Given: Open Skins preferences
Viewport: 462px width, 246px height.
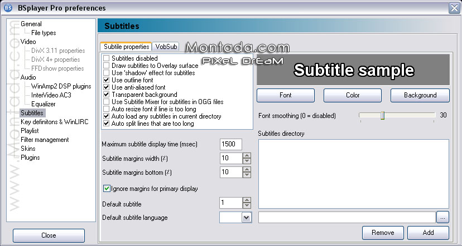Looking at the screenshot, I should [x=28, y=149].
